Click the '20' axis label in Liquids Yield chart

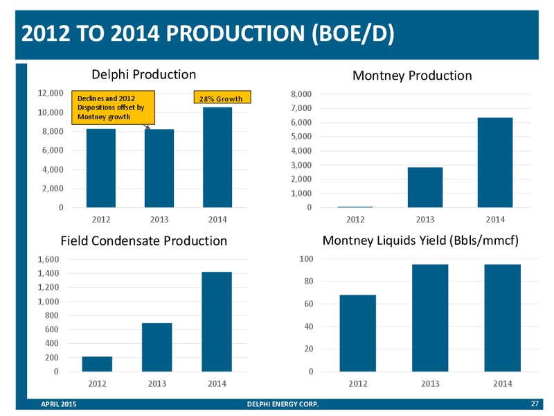pos(308,349)
